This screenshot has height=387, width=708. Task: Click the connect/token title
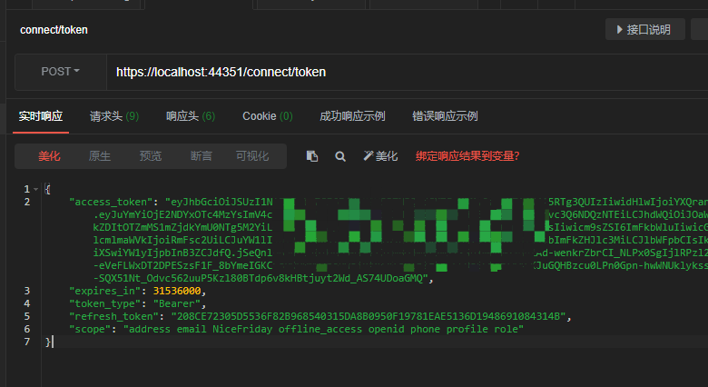54,30
